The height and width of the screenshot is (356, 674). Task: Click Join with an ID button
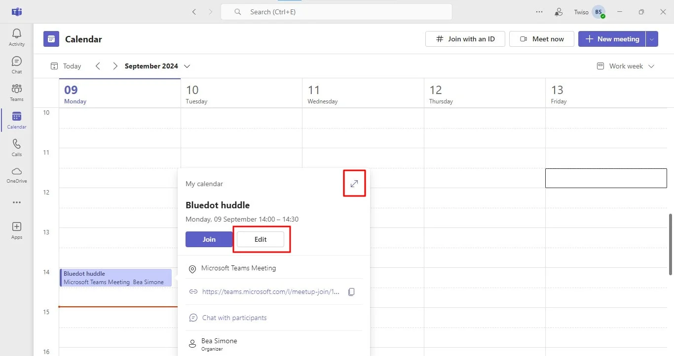point(465,39)
